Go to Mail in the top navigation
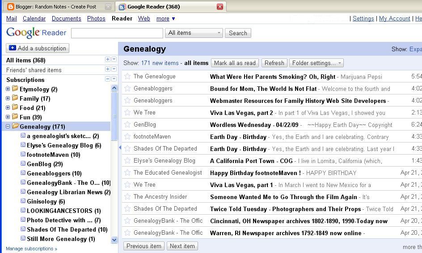 click(12, 19)
